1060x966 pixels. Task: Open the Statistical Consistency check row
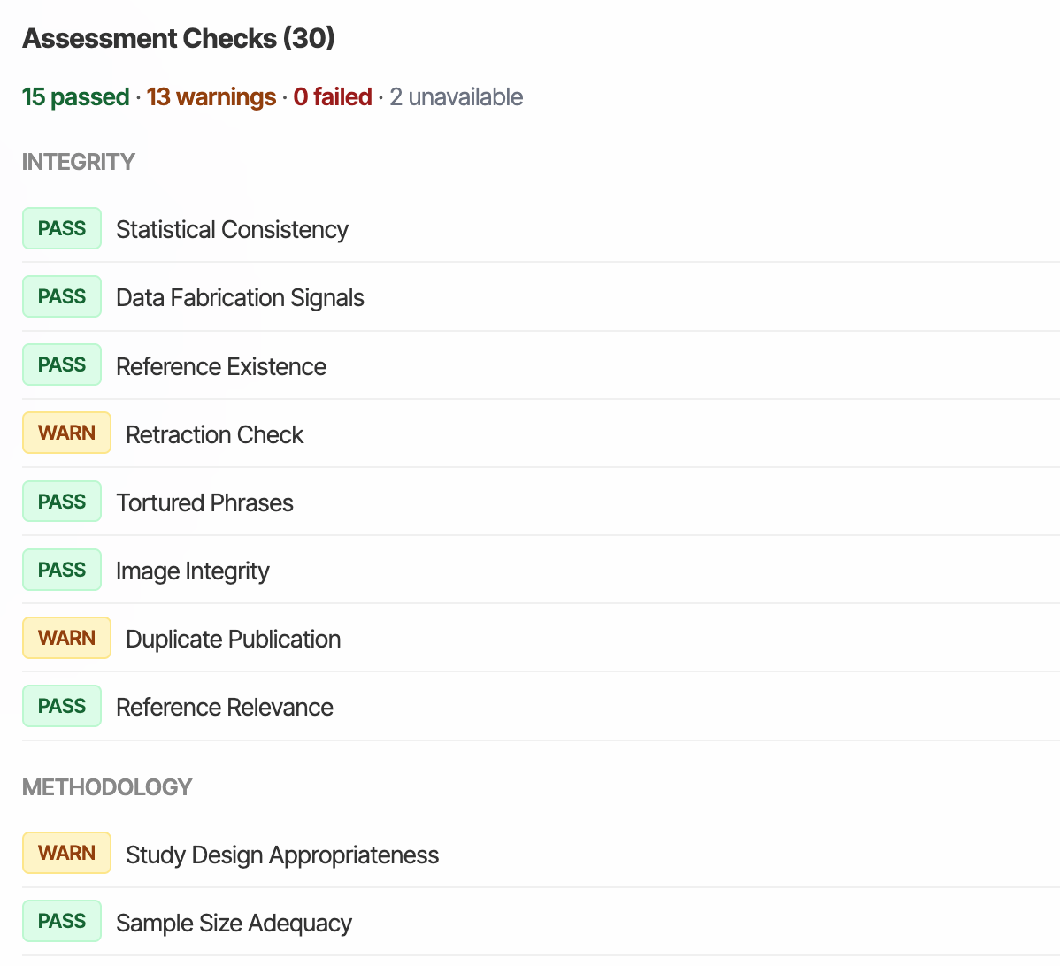pos(232,230)
